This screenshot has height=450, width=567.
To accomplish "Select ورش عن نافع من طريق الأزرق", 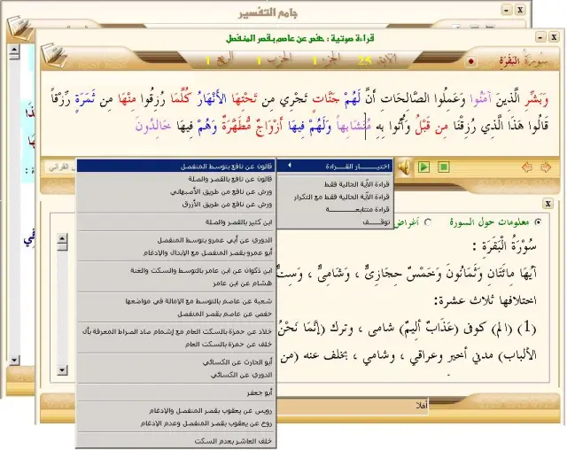I will tap(176, 205).
